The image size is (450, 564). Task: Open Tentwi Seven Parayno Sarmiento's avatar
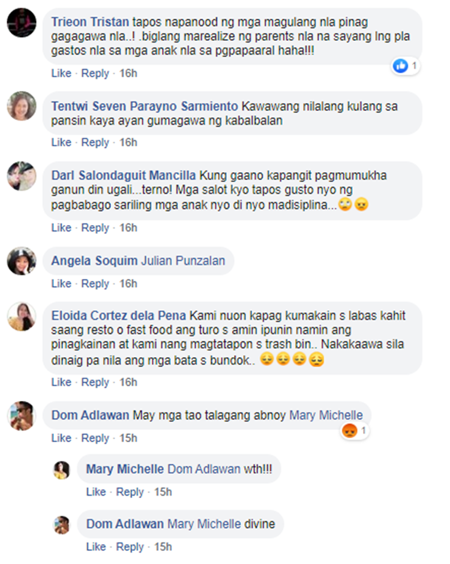[22, 106]
